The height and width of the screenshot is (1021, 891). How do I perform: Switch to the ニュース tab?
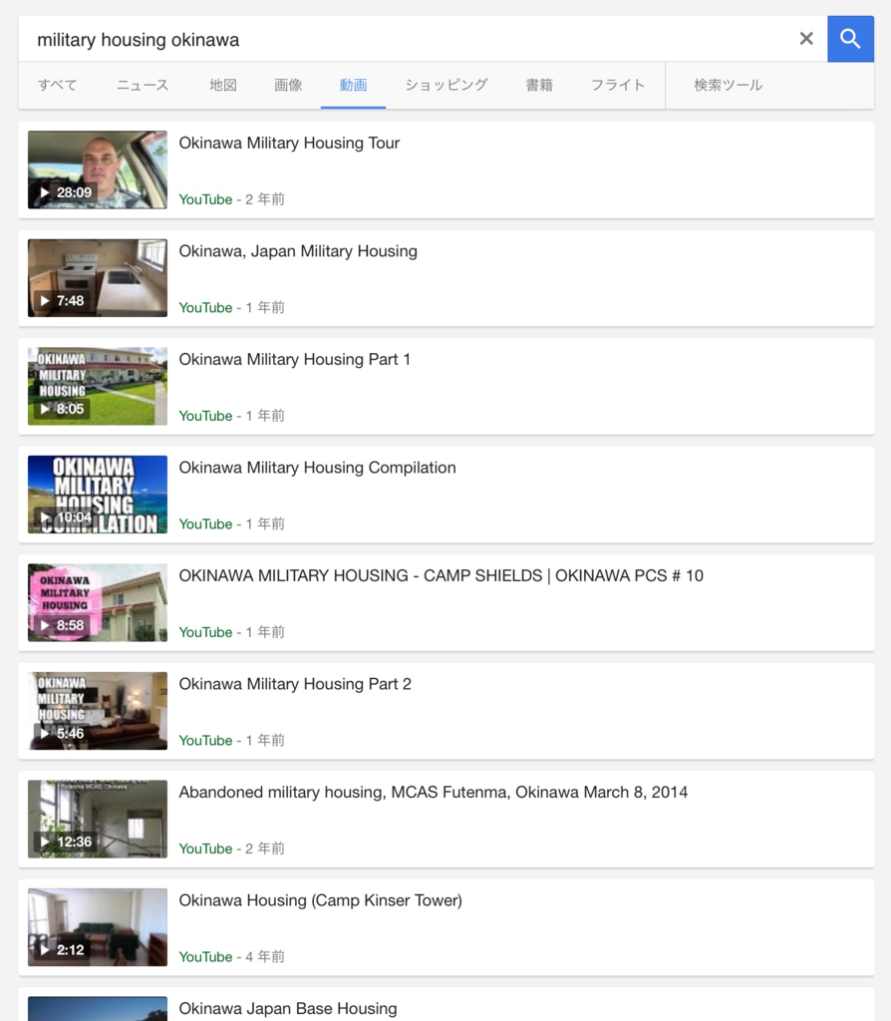[x=143, y=86]
